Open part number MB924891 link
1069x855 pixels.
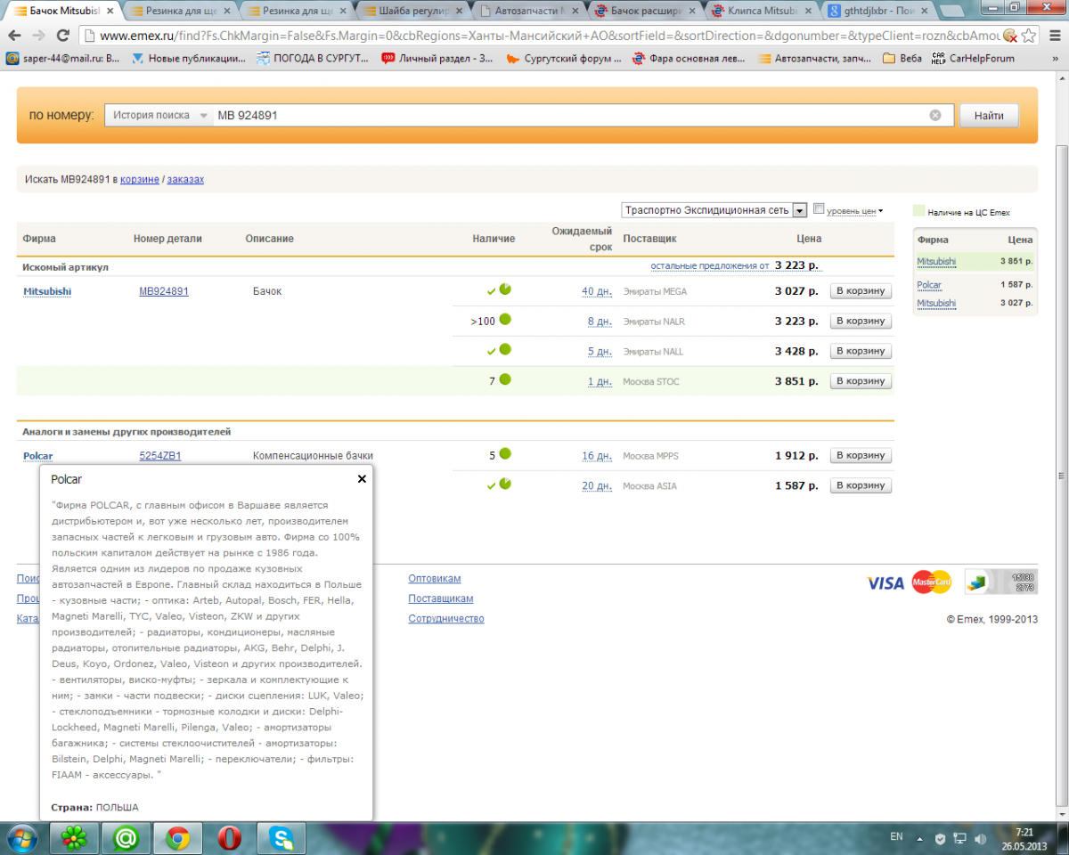pyautogui.click(x=164, y=291)
